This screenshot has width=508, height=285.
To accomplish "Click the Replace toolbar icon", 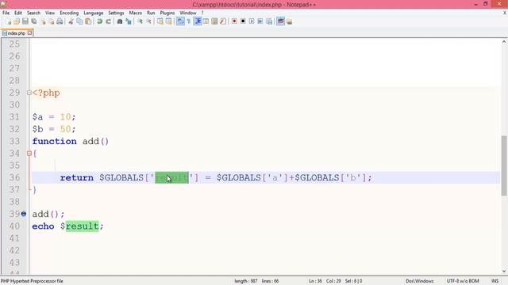I will tap(129, 21).
